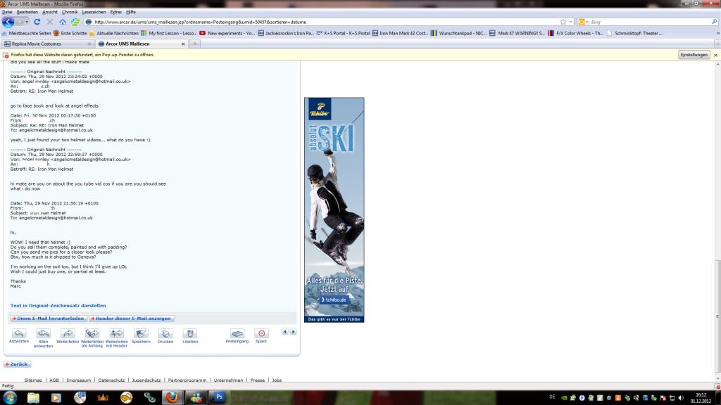Switch to Replica Movie Costumes tab
The width and height of the screenshot is (721, 405).
pos(47,44)
